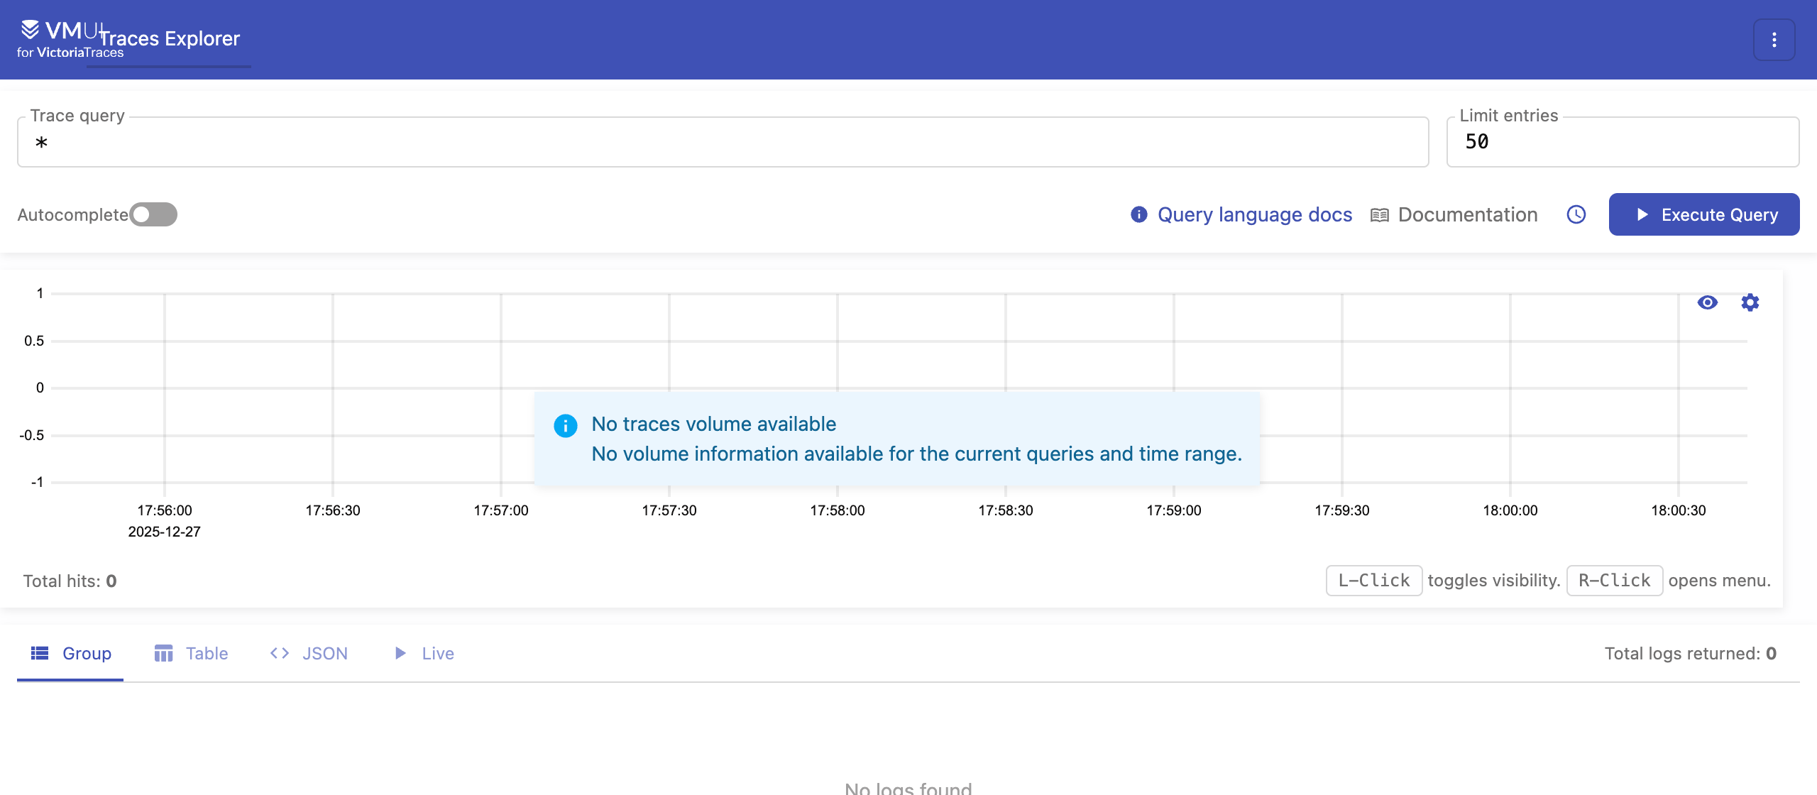This screenshot has height=795, width=1817.
Task: Focus the Limit entries input
Action: (x=1622, y=143)
